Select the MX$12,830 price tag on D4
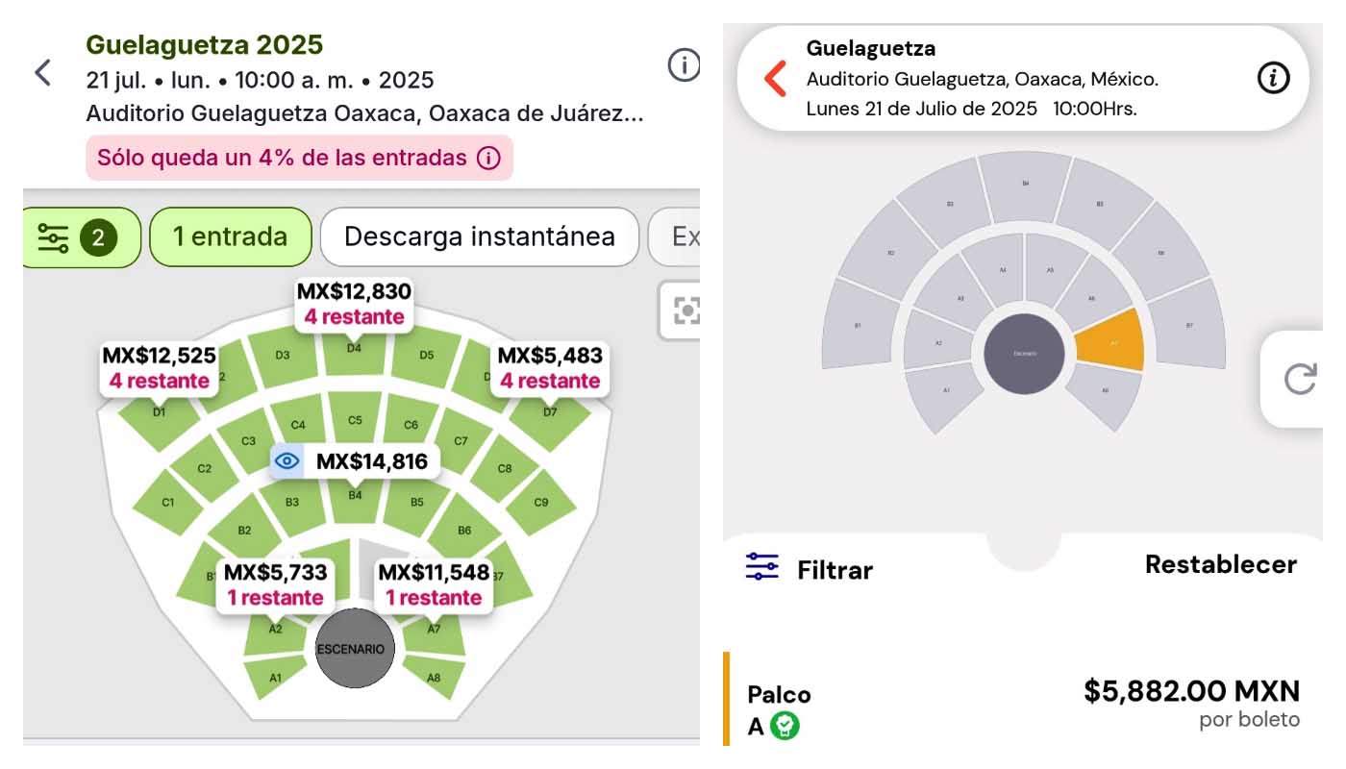Image resolution: width=1346 pixels, height=769 pixels. pyautogui.click(x=354, y=304)
